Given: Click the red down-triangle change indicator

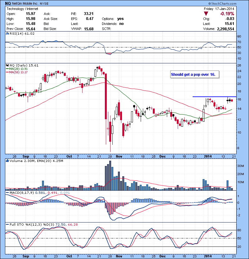Looking at the screenshot, I should click(206, 13).
